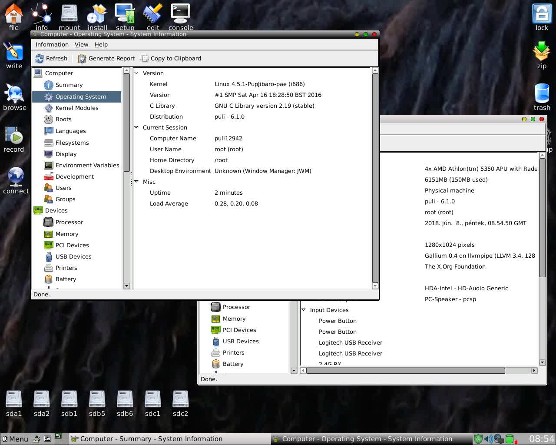This screenshot has width=556, height=445.
Task: Select Memory in the front window sidebar
Action: [x=67, y=234]
